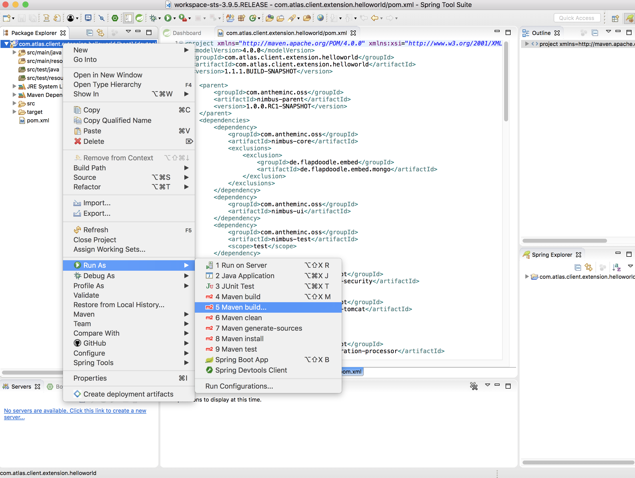
Task: Expand src/main/java tree node
Action: (14, 52)
